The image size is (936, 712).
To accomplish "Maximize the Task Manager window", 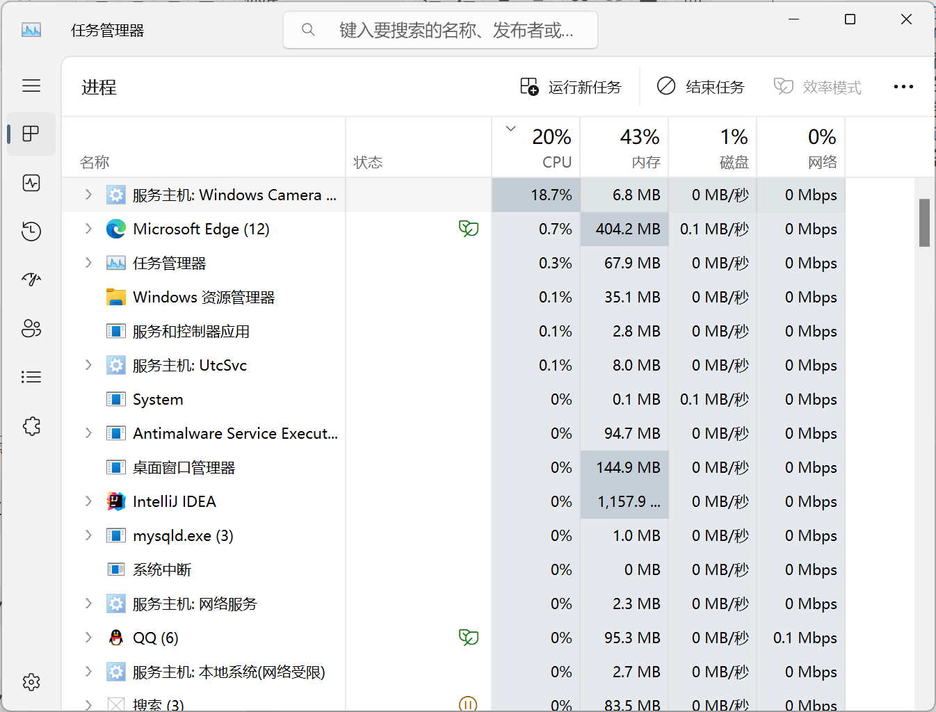I will point(850,19).
